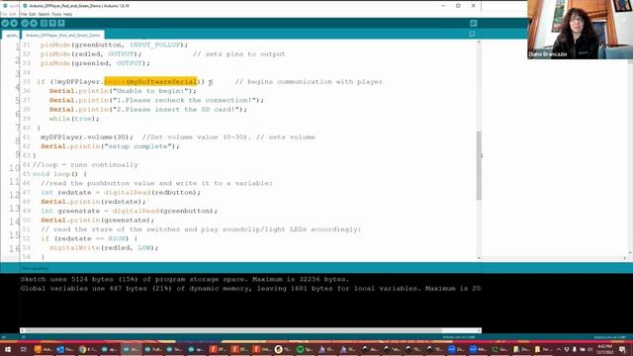The width and height of the screenshot is (633, 356).
Task: Click the Upload arrow in front Arduino window
Action: click(x=34, y=24)
